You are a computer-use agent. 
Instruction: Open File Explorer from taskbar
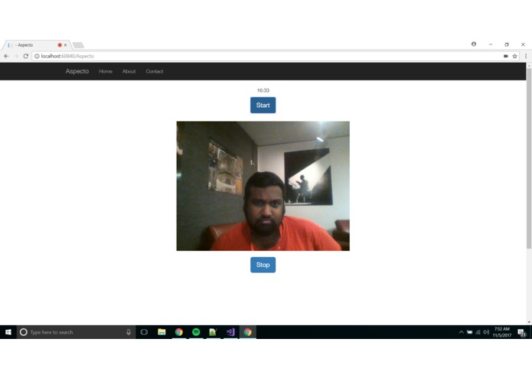(x=162, y=332)
